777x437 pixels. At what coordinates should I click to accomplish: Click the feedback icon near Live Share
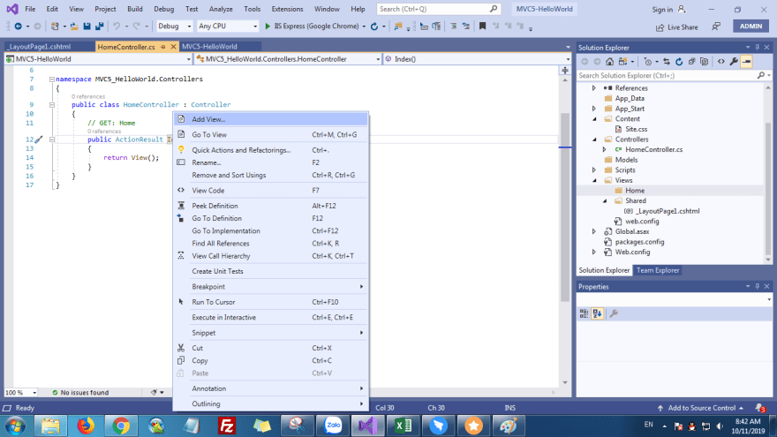(x=717, y=26)
